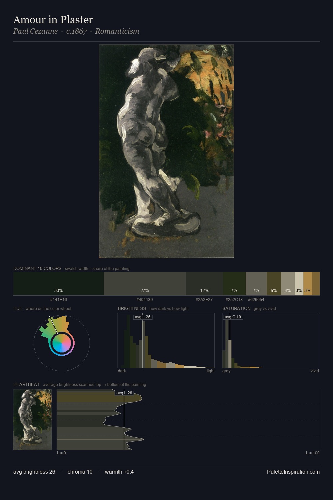This screenshot has width=333, height=500.
Task: Click the date 'c.1867'
Action: 77,31
